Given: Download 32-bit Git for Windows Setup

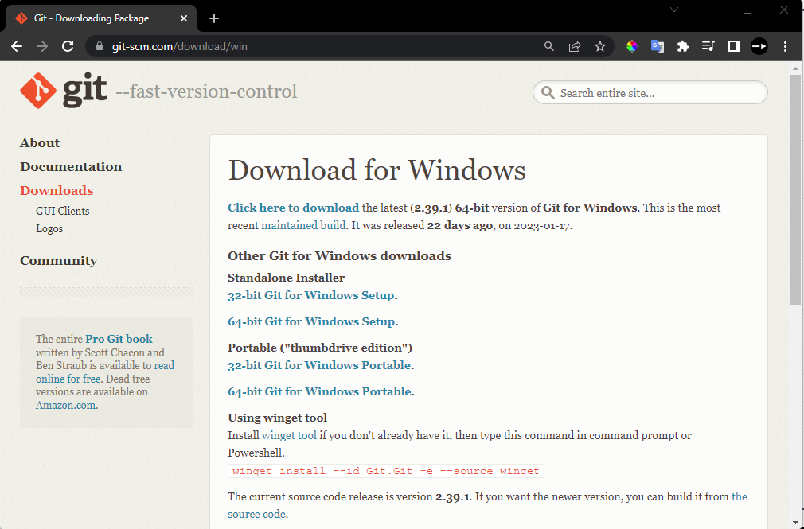Looking at the screenshot, I should click(310, 295).
